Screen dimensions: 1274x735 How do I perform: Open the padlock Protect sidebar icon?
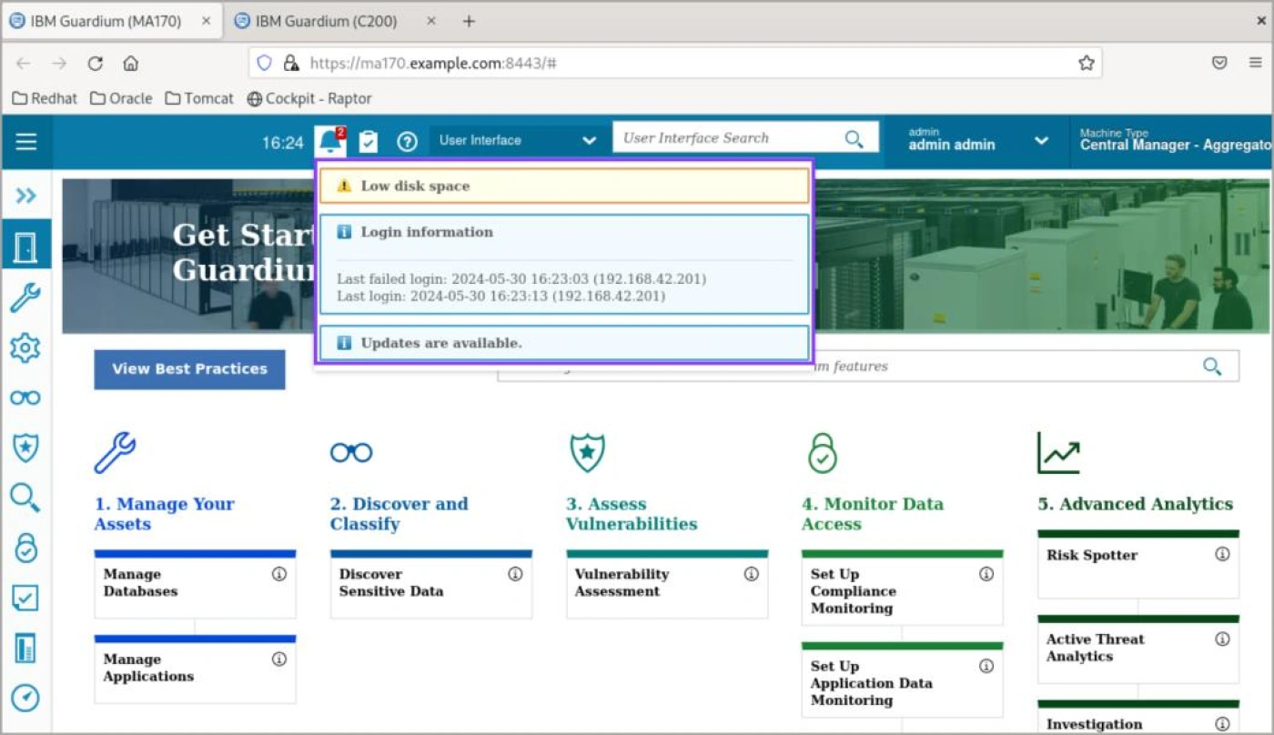(x=25, y=548)
